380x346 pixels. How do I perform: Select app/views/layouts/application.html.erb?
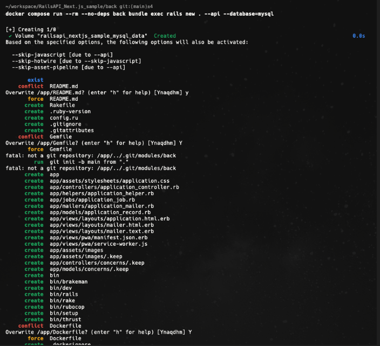[110, 218]
